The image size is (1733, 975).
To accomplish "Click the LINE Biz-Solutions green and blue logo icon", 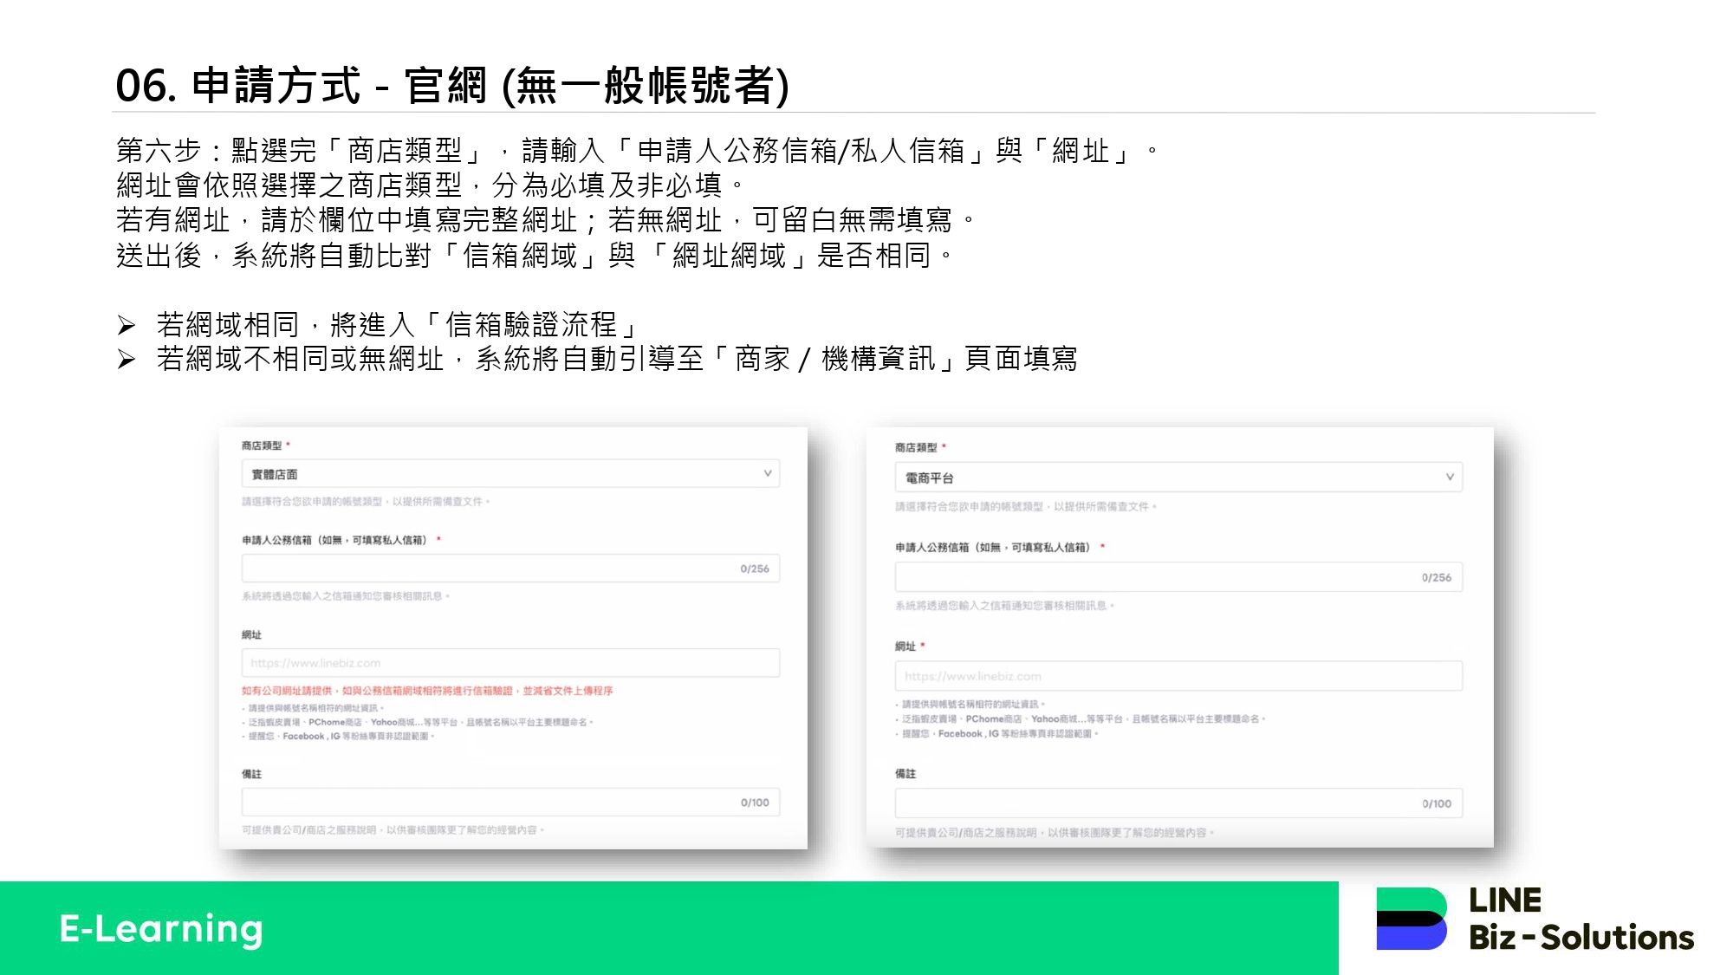I will [x=1412, y=919].
